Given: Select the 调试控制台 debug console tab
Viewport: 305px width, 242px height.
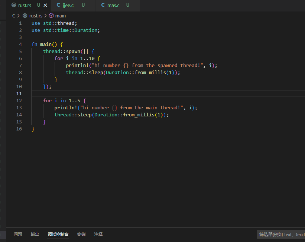Looking at the screenshot, I should point(58,234).
